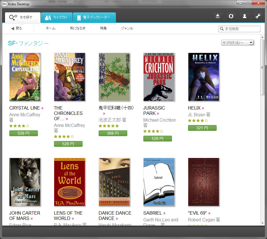Open the THE CHRONICLES OF… title link

(68, 113)
